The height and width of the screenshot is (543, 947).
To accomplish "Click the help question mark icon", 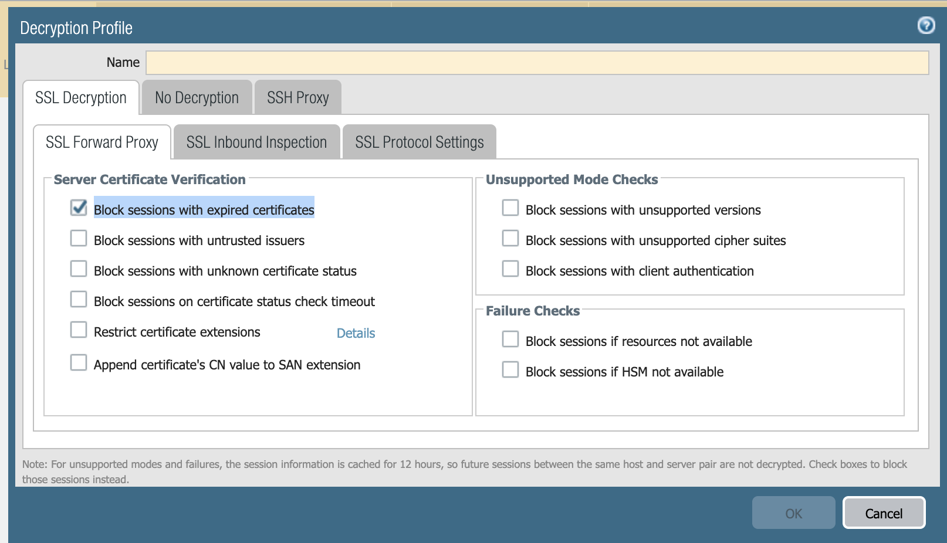I will [926, 25].
